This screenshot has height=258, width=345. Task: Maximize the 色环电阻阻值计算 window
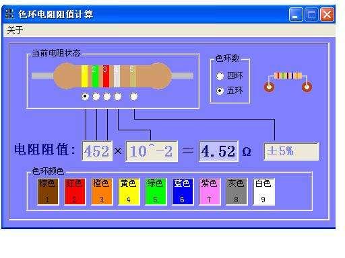(311, 14)
